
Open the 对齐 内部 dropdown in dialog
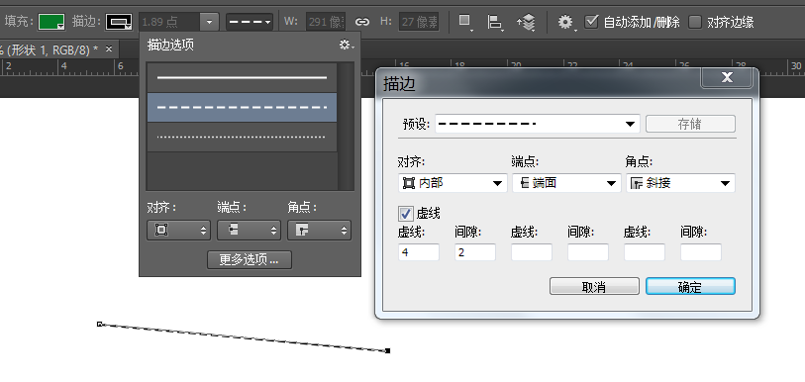coord(453,183)
